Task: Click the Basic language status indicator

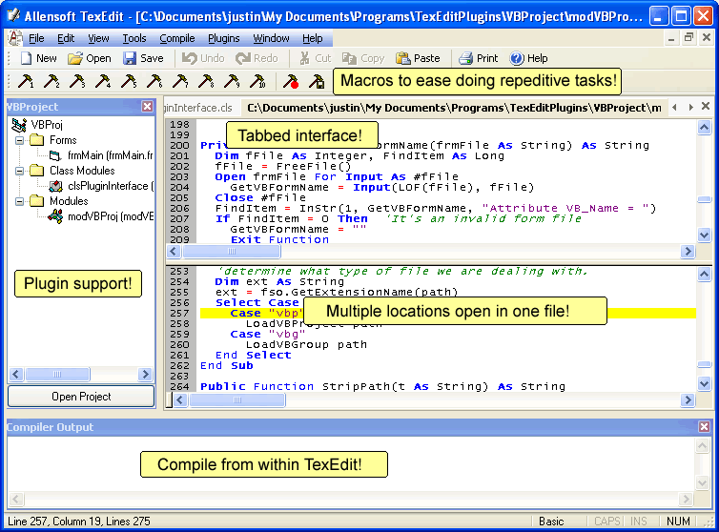Action: pyautogui.click(x=551, y=522)
